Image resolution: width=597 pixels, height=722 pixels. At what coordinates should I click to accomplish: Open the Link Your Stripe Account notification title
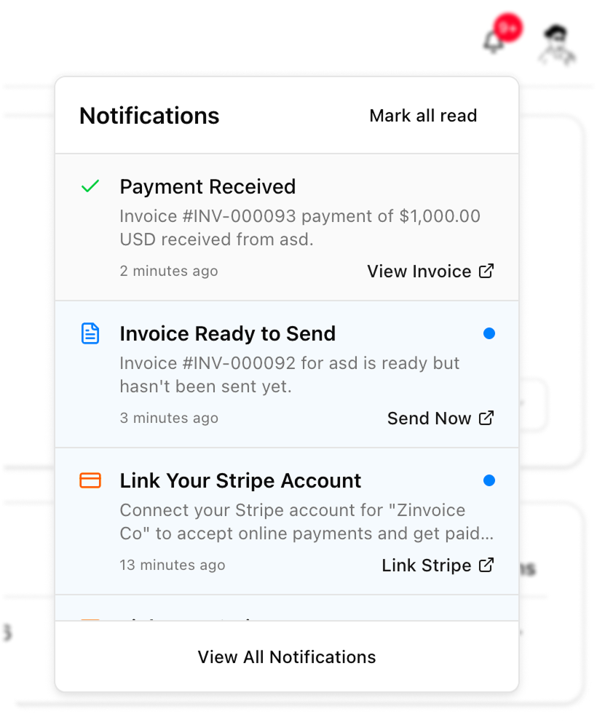pyautogui.click(x=240, y=481)
